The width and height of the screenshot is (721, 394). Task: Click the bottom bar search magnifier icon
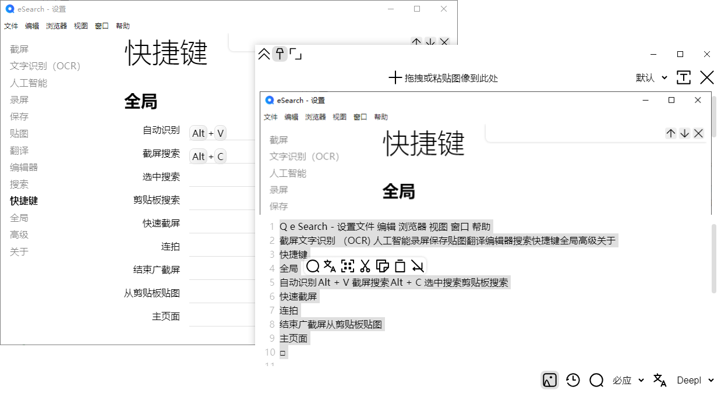(x=596, y=380)
